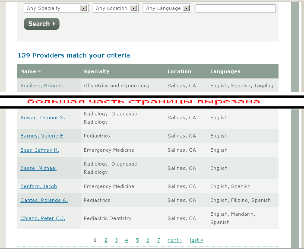Open the Any Language dropdown
304x249 pixels.
pos(167,8)
